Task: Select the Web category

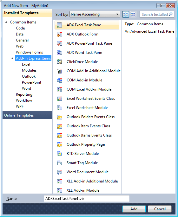Action: [x=20, y=46]
